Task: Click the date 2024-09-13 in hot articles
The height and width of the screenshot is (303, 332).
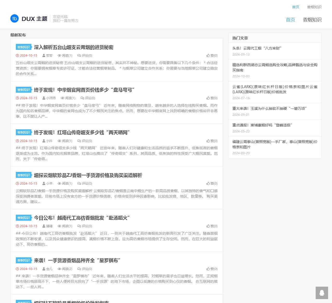Action: click(241, 55)
